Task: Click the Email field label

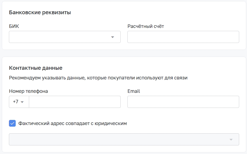Action: tap(134, 91)
